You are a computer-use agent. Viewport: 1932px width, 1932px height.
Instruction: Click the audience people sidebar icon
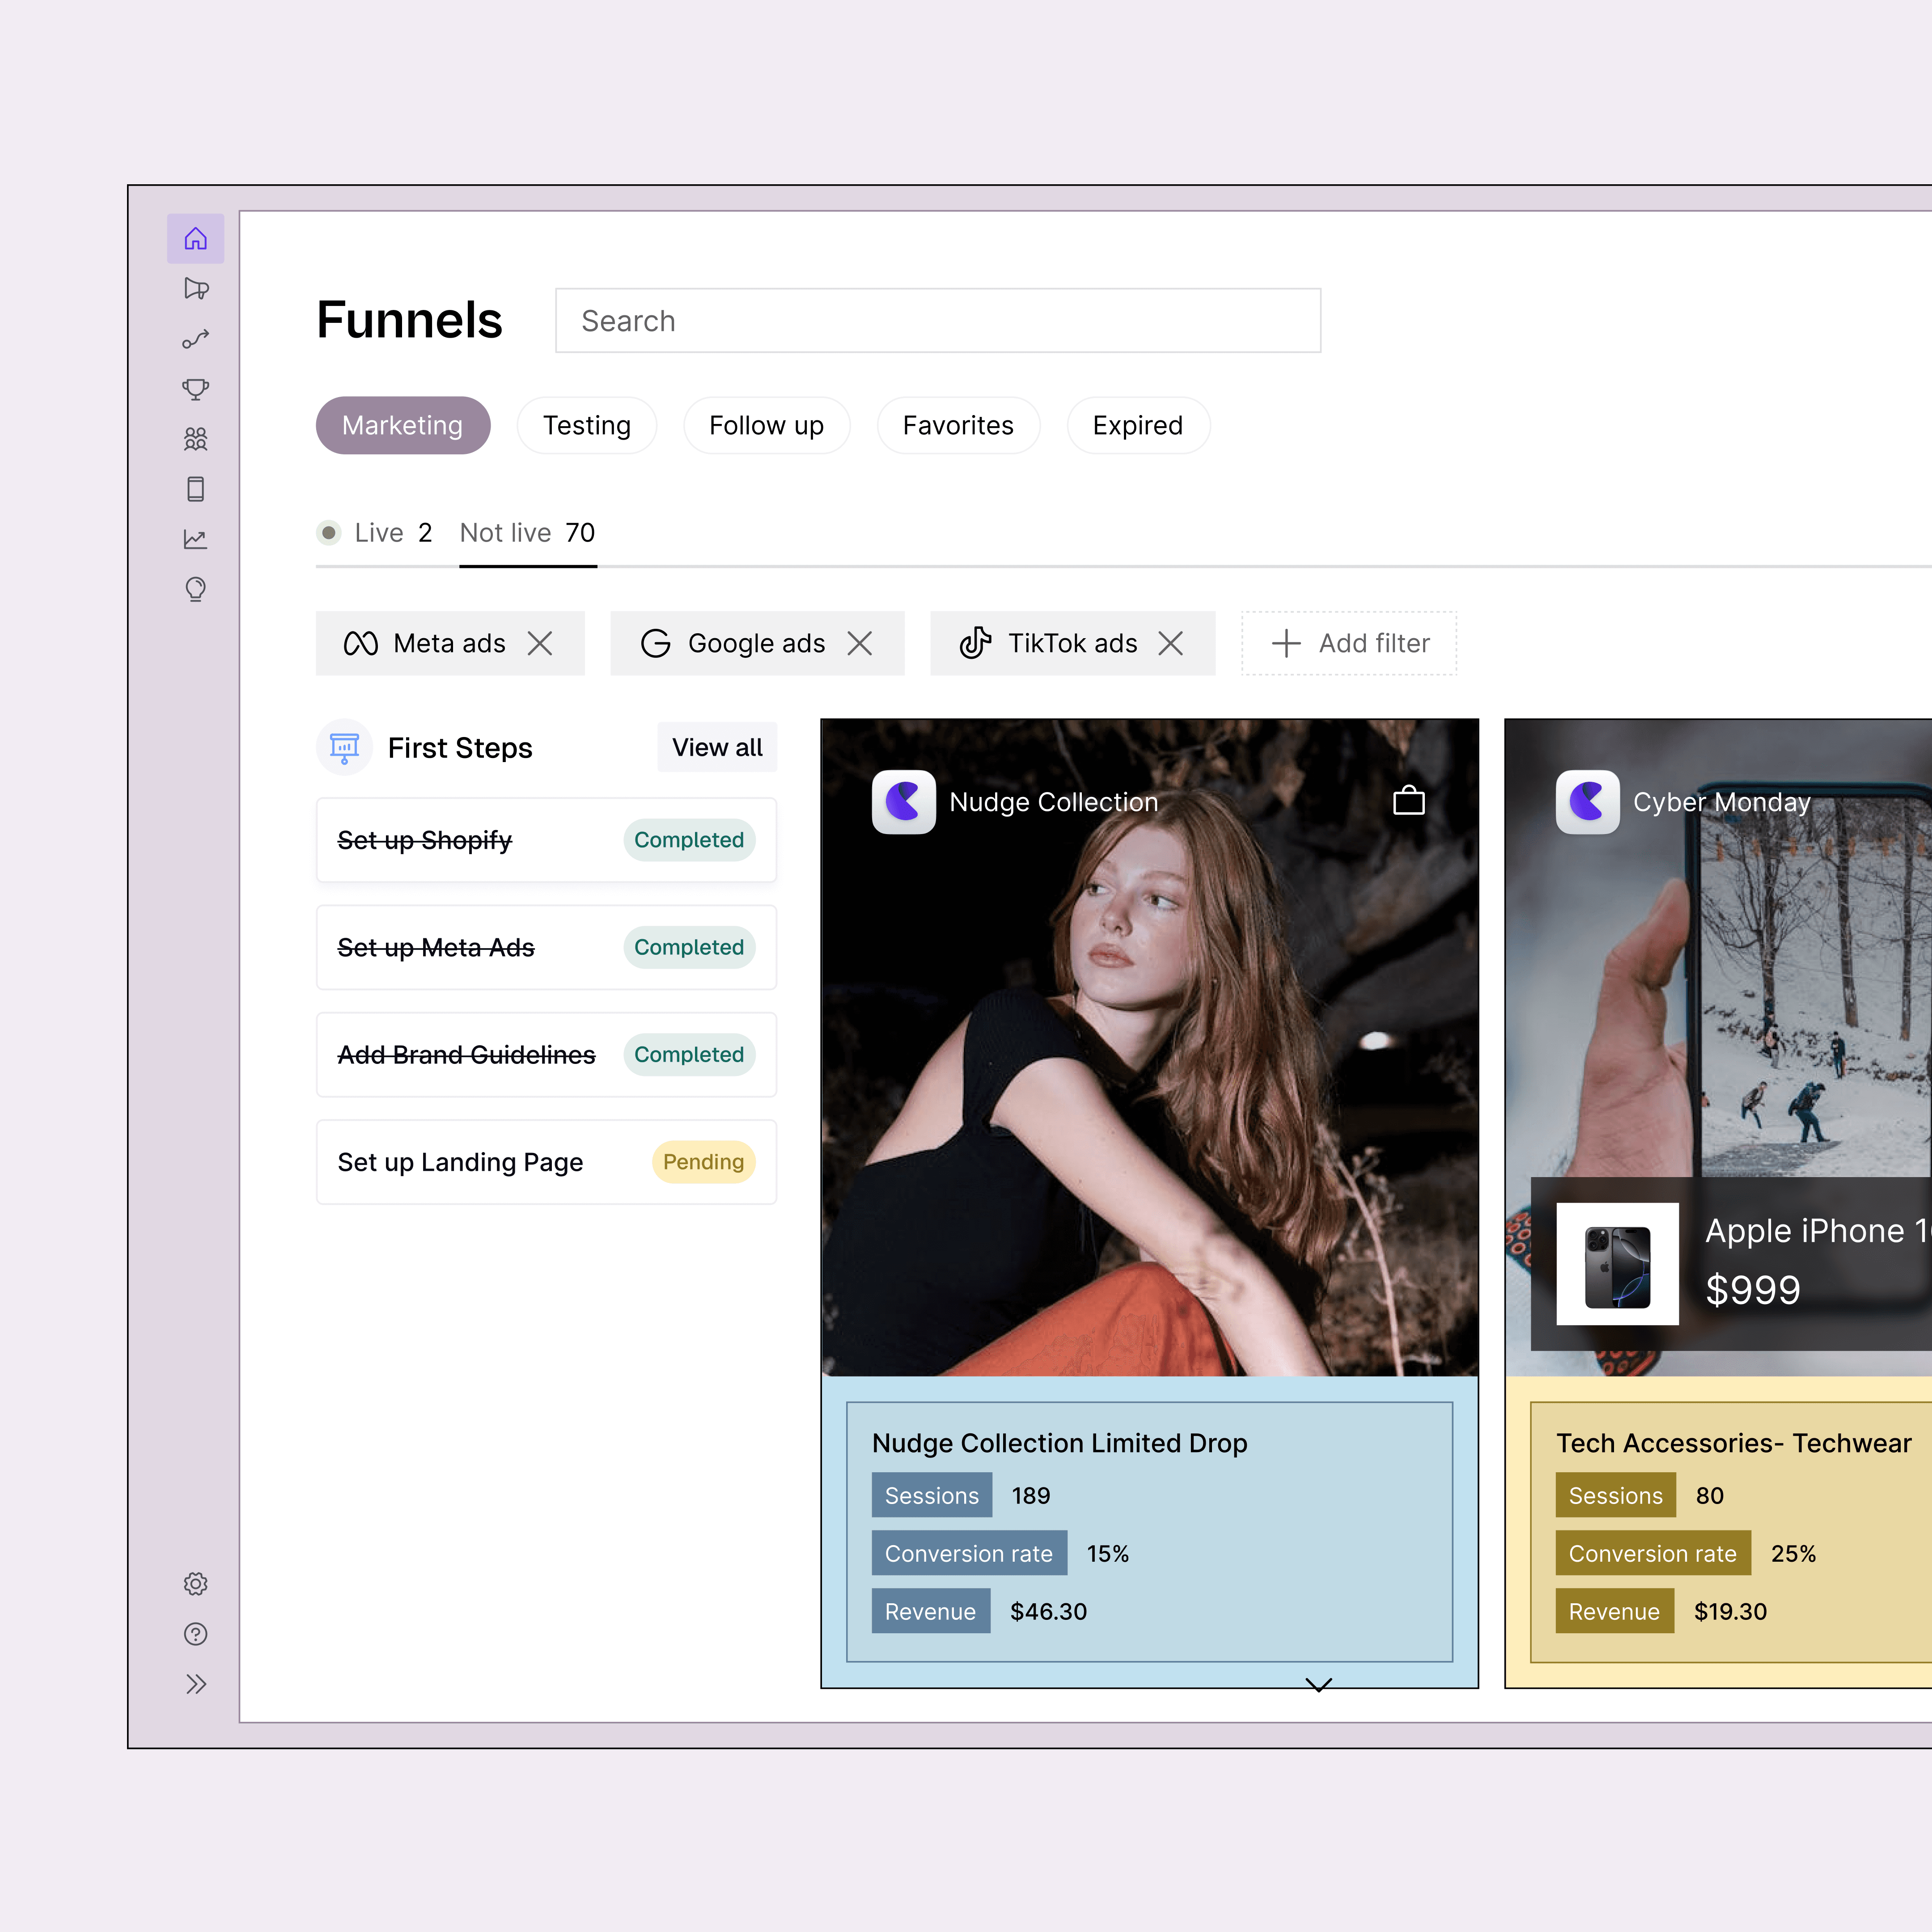196,439
